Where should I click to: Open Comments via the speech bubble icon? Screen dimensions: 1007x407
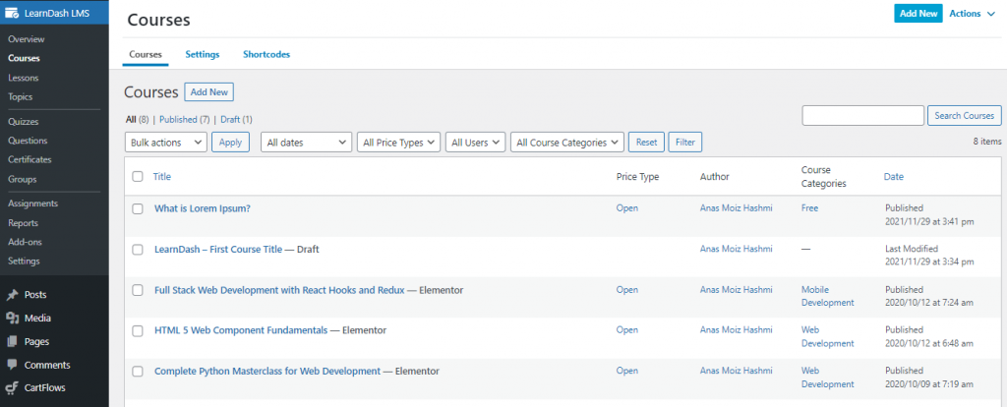point(12,365)
